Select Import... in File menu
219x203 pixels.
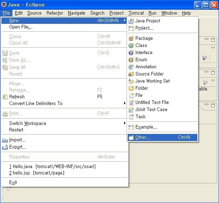(x=64, y=140)
